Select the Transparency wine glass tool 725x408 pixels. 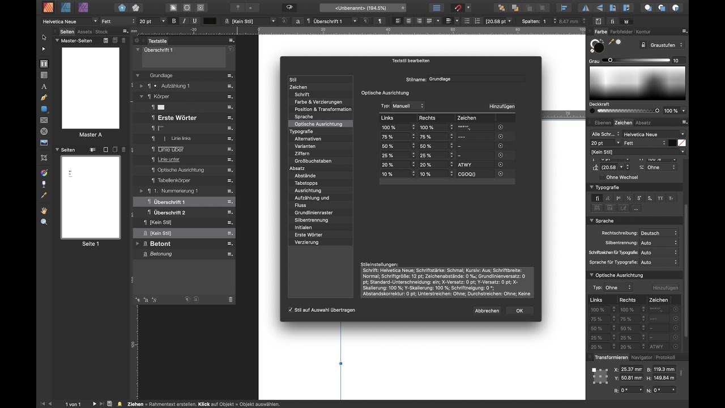pos(44,184)
